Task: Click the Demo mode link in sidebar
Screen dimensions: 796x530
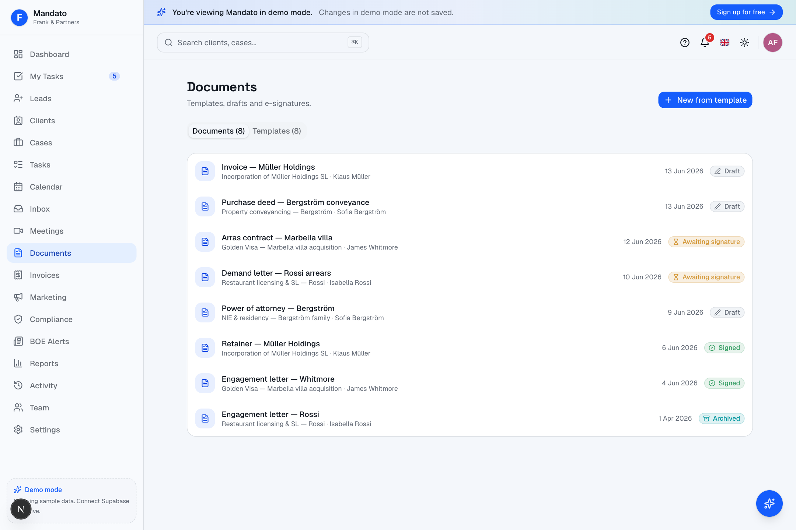Action: [43, 490]
